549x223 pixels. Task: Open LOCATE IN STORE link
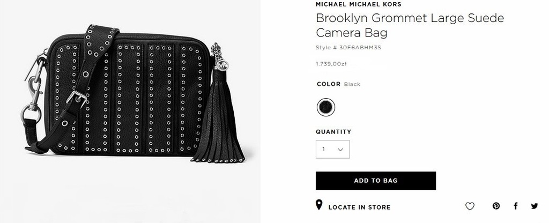tap(359, 207)
